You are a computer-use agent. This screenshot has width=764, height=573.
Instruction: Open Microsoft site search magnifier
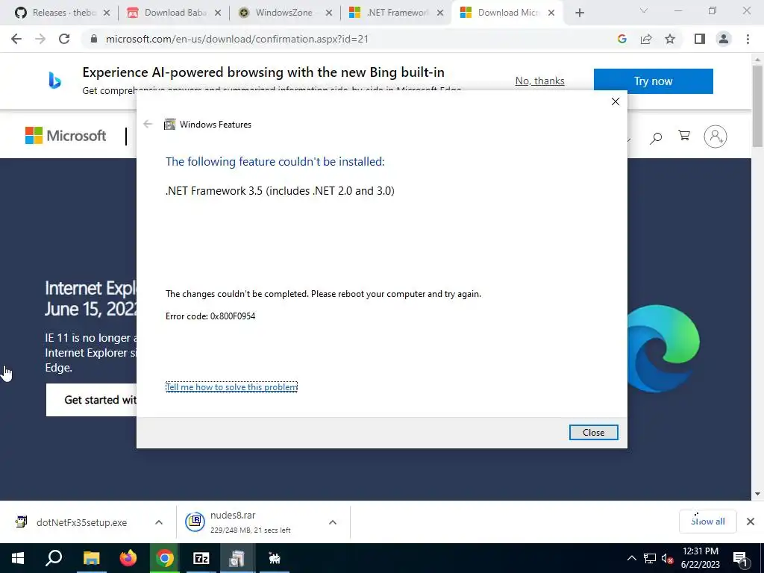pos(656,138)
